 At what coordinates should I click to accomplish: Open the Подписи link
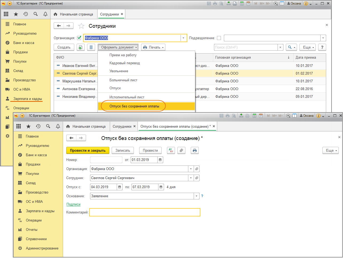[73, 204]
